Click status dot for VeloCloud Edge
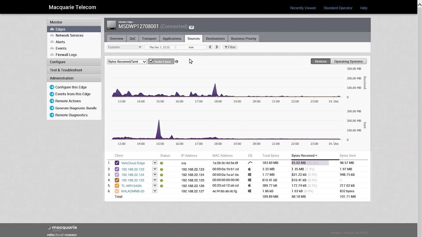Screen dimensions: 422x237 pos(162,163)
